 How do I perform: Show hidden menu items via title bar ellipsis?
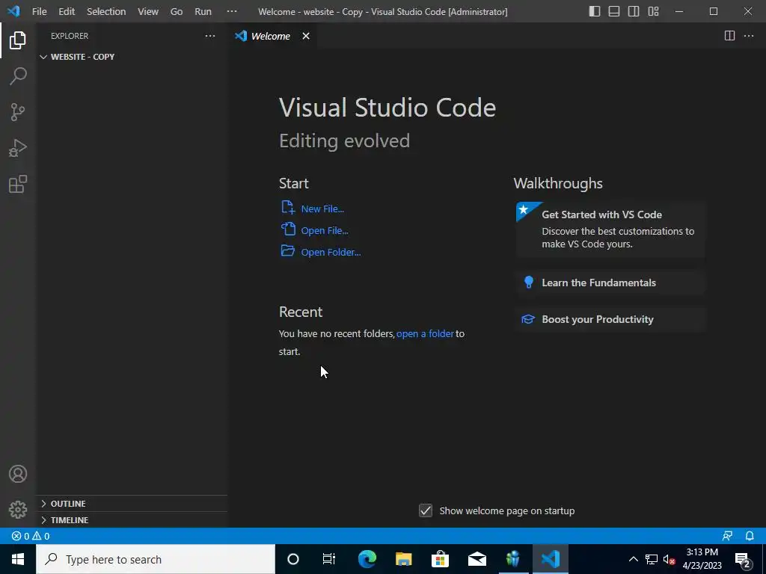[x=232, y=11]
